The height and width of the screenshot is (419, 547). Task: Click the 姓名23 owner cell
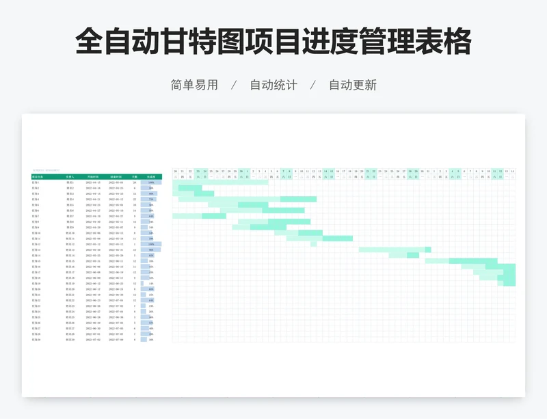tap(70, 306)
